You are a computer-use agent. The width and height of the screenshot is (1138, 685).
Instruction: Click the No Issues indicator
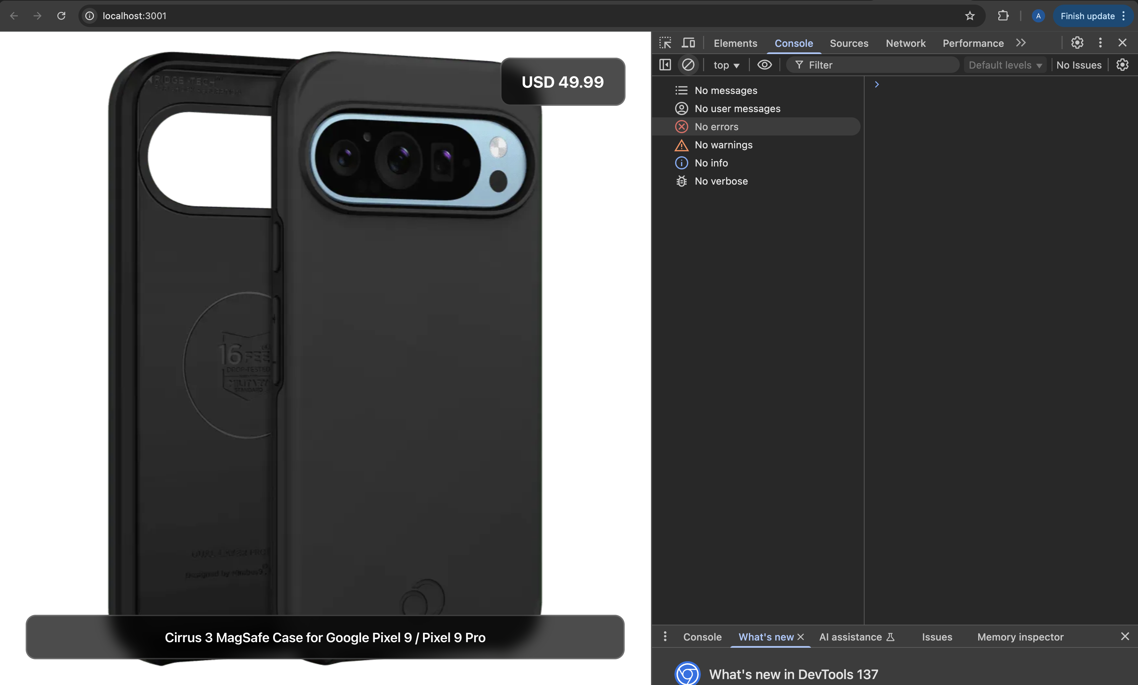[1078, 65]
